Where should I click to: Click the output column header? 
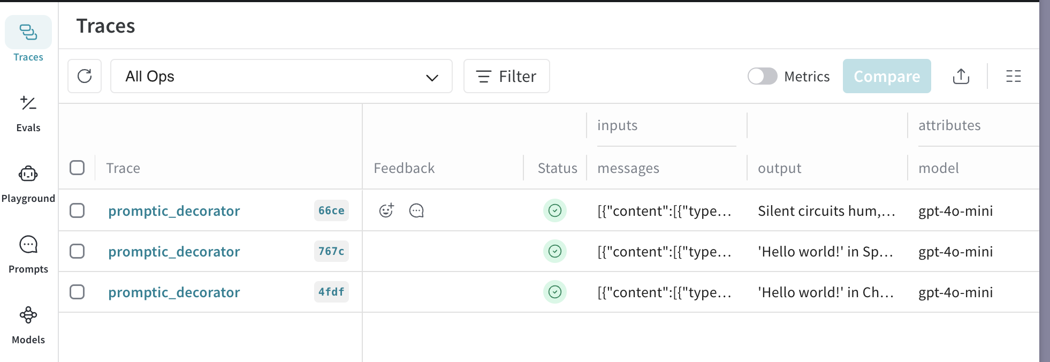click(779, 168)
